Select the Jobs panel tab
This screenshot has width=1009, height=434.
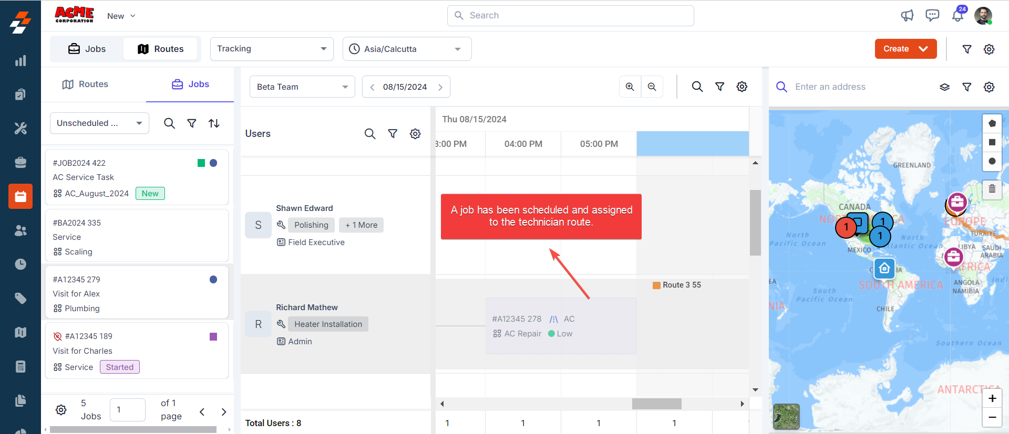click(x=190, y=84)
